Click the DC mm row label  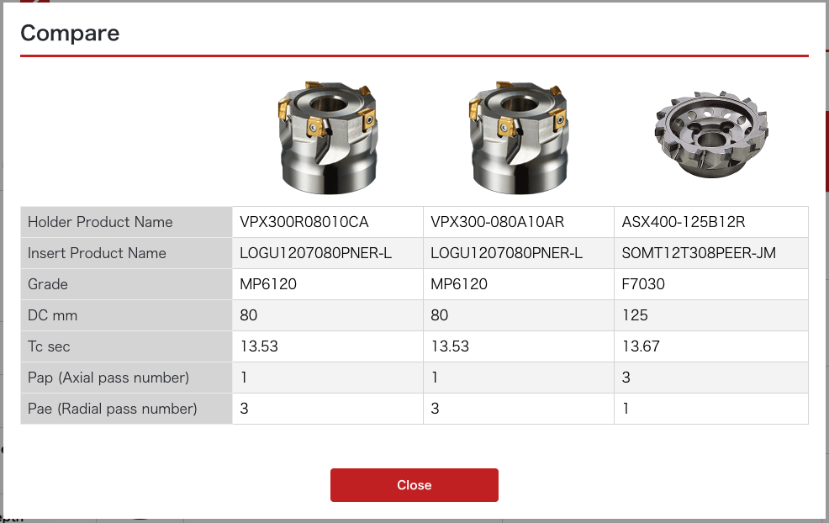pyautogui.click(x=52, y=315)
